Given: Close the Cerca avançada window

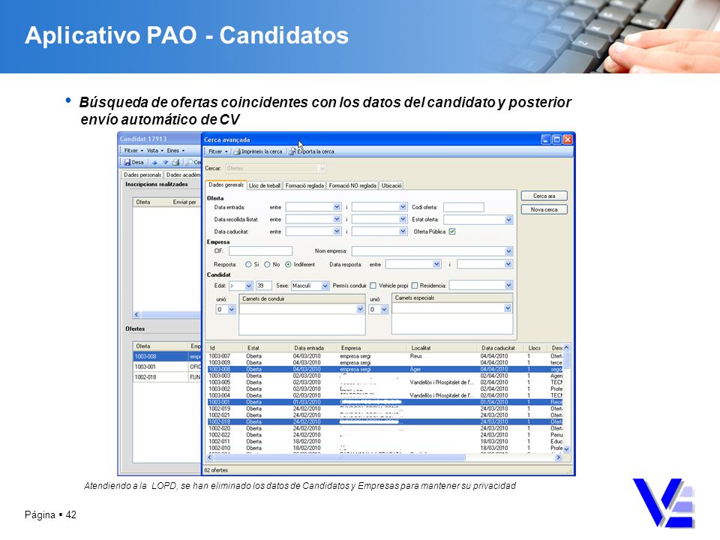Looking at the screenshot, I should click(x=568, y=139).
